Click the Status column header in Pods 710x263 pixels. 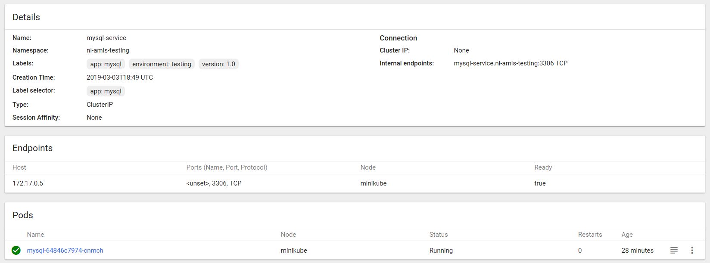click(x=439, y=235)
